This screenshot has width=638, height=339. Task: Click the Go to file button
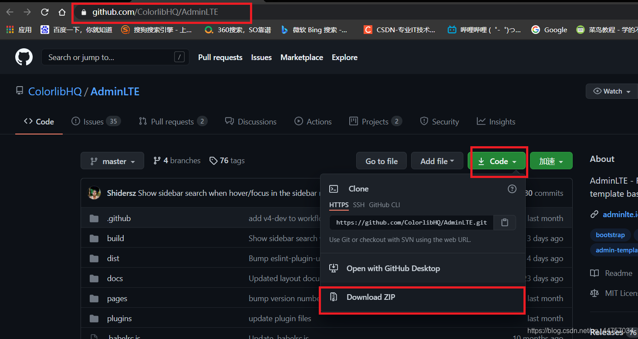(381, 161)
